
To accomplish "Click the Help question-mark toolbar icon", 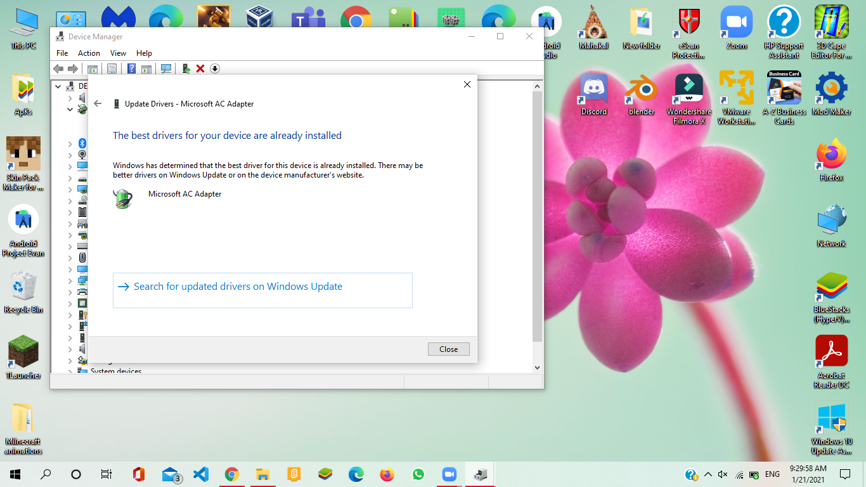I will click(x=132, y=68).
